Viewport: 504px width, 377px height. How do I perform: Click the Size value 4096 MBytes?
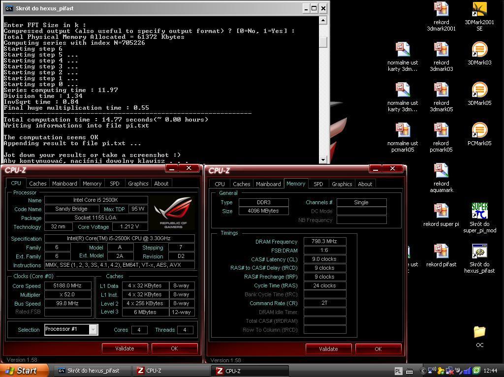click(x=264, y=211)
